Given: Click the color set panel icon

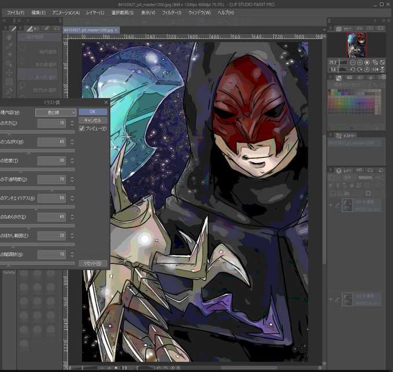Looking at the screenshot, I should pyautogui.click(x=339, y=78).
